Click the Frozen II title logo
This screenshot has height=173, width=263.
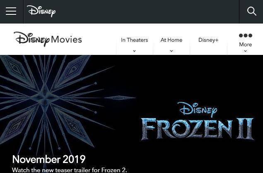click(x=198, y=129)
